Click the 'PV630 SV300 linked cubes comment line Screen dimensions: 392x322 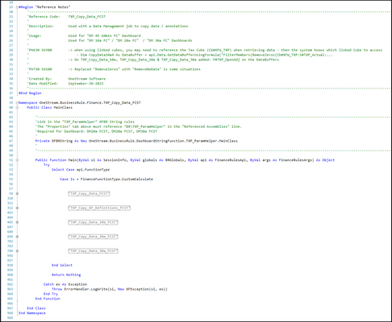coord(205,50)
